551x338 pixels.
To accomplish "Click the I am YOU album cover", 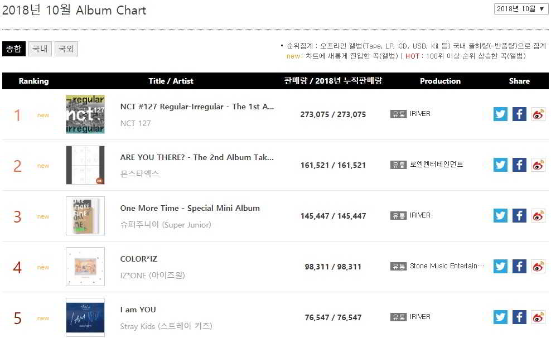I will 85,317.
